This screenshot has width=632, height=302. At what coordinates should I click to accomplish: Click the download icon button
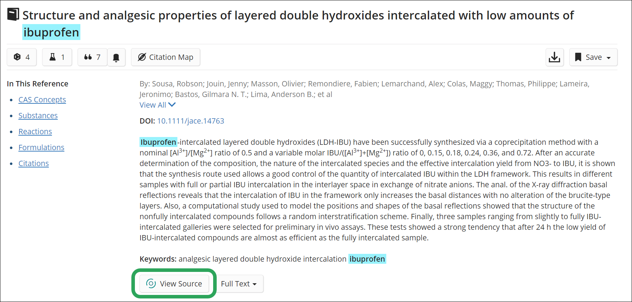tap(554, 57)
